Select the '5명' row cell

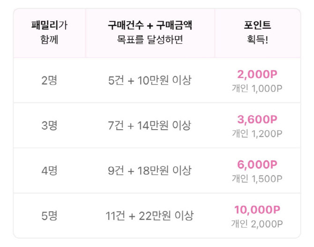click(49, 216)
